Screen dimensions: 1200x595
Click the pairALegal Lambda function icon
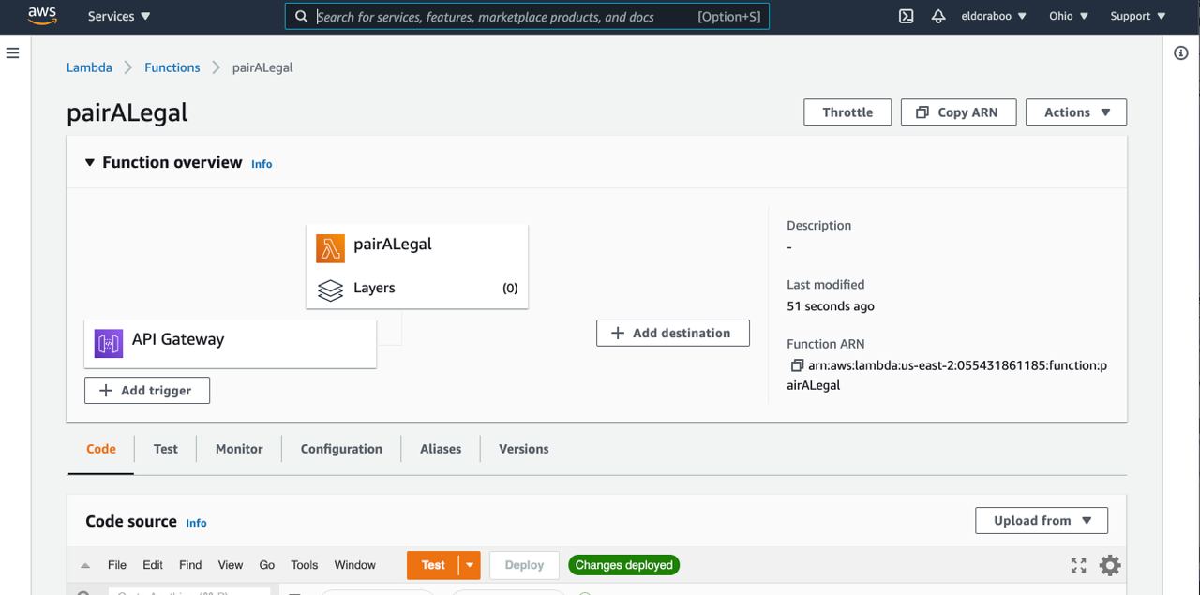pyautogui.click(x=330, y=248)
